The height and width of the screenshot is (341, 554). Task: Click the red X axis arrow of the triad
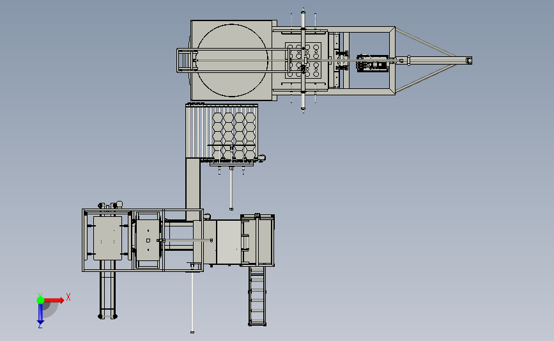pos(54,300)
